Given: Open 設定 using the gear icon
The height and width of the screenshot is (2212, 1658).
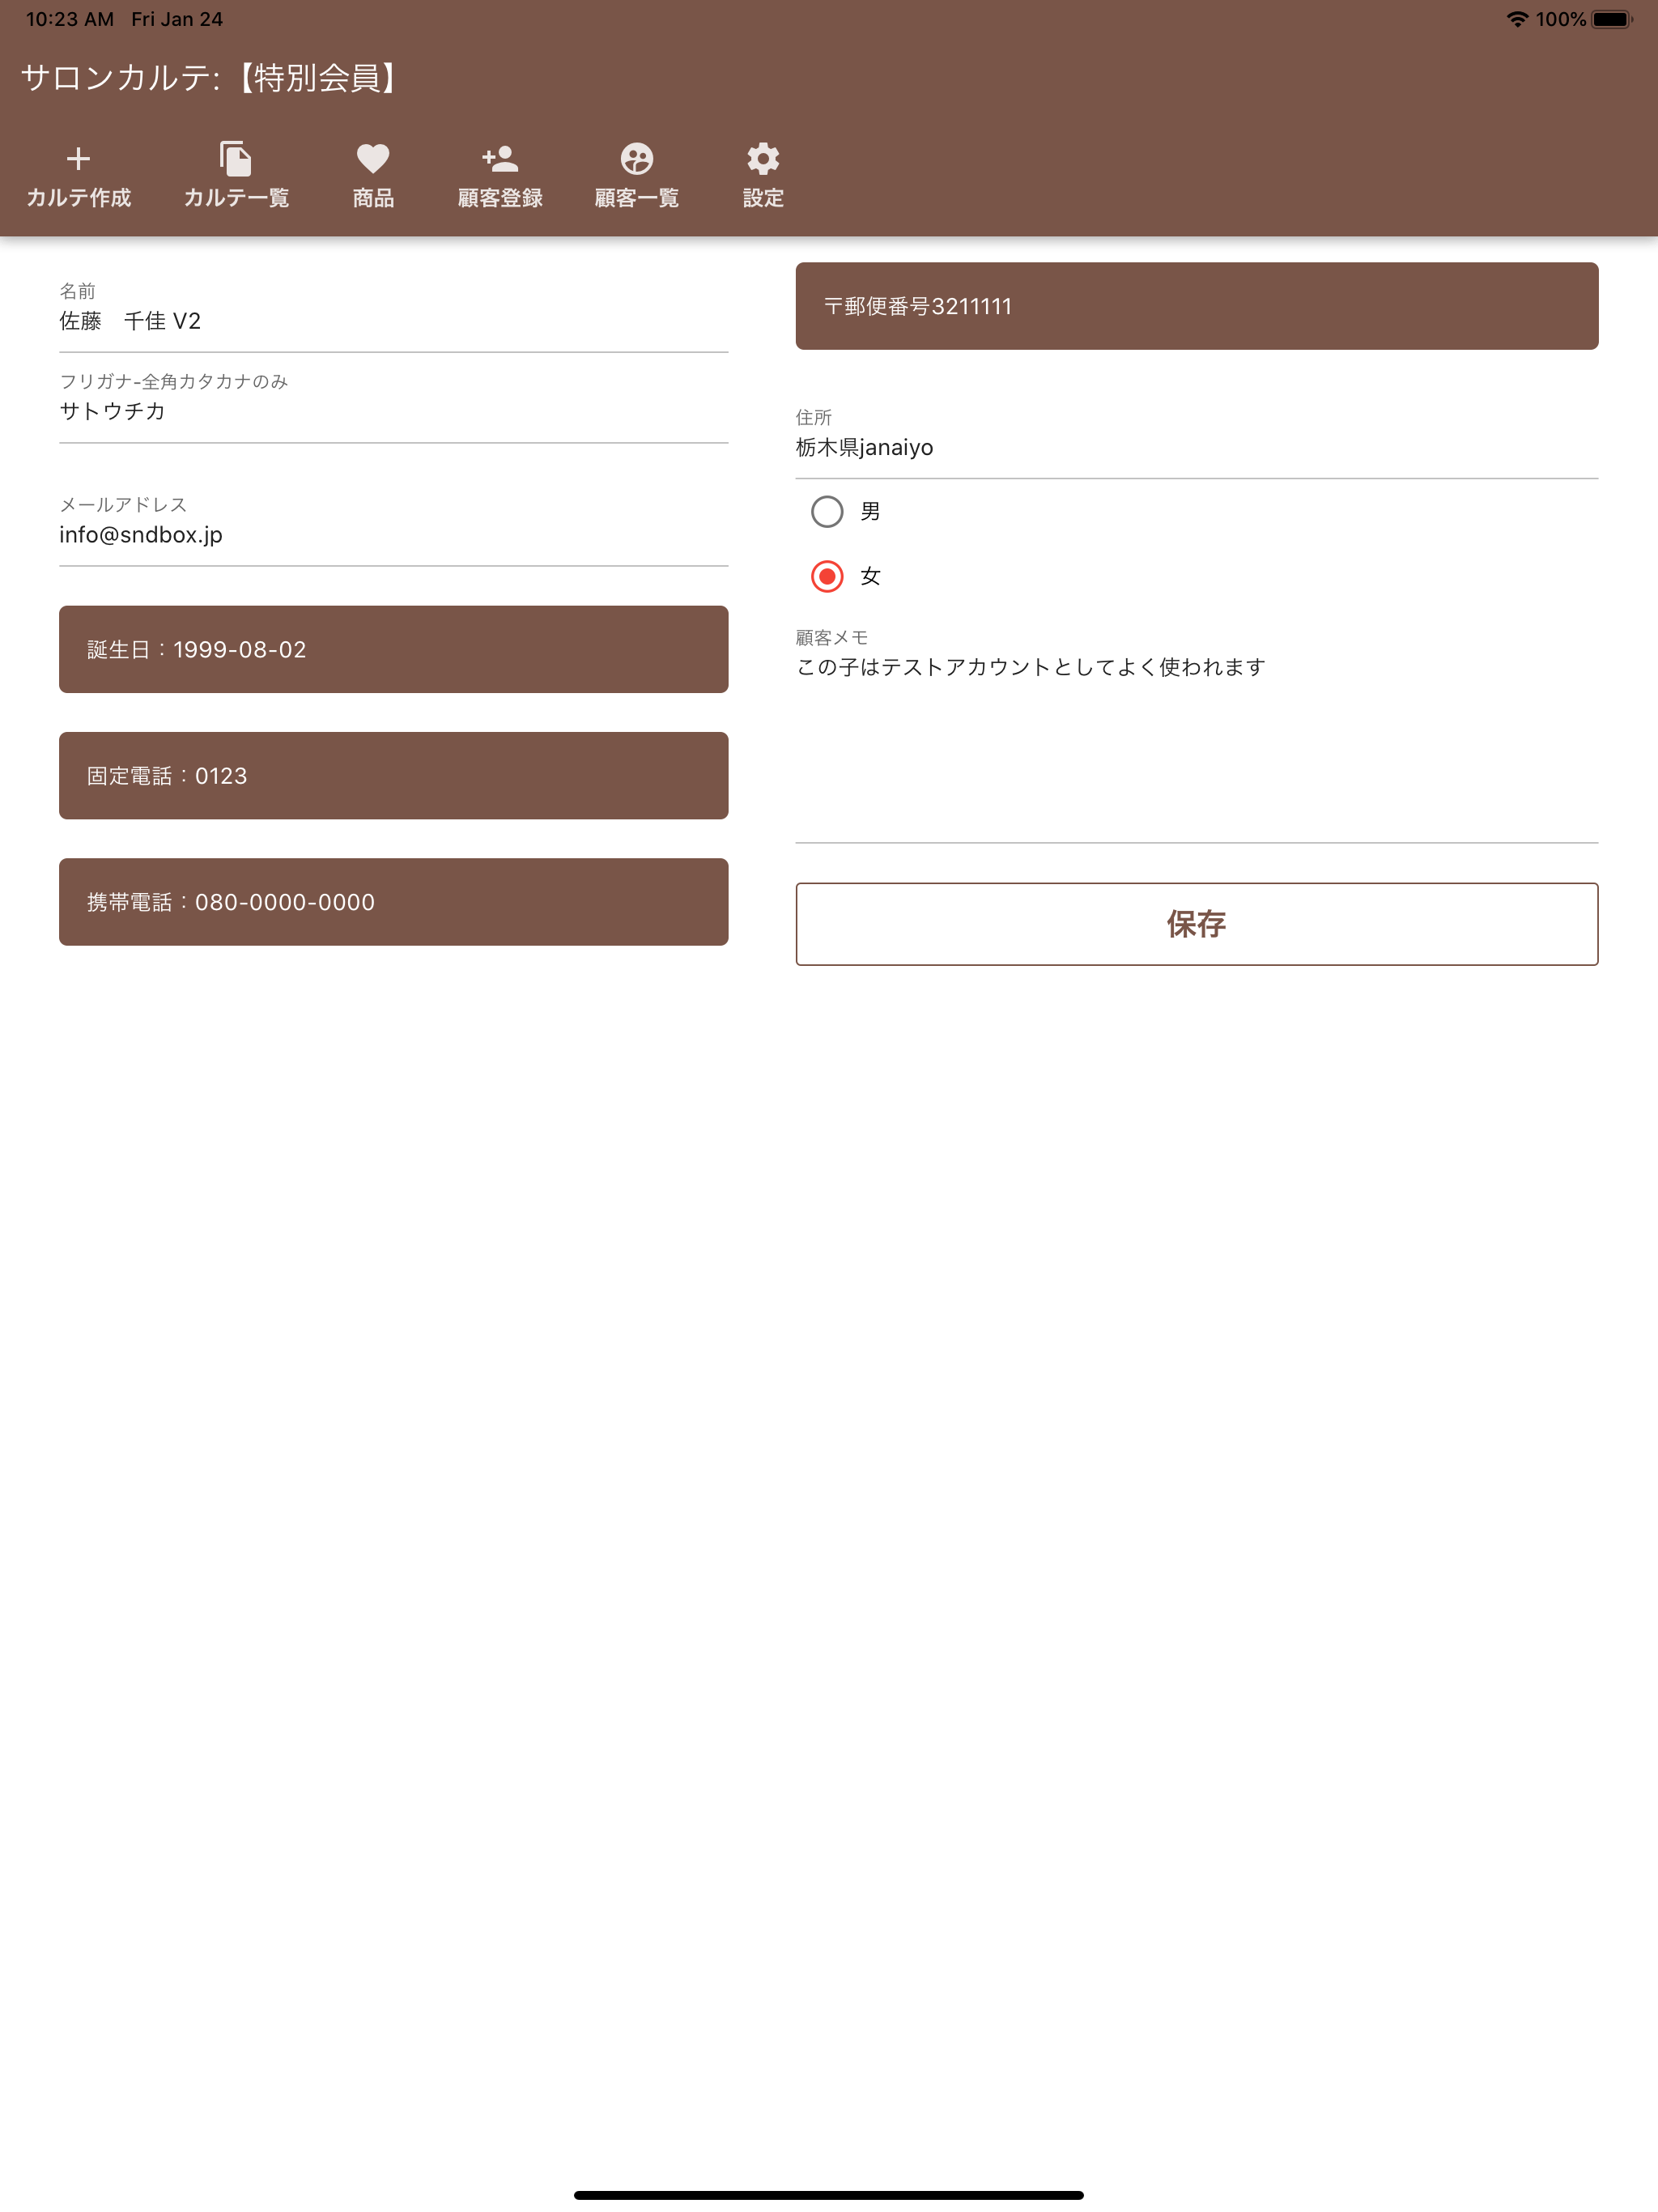Looking at the screenshot, I should [763, 159].
